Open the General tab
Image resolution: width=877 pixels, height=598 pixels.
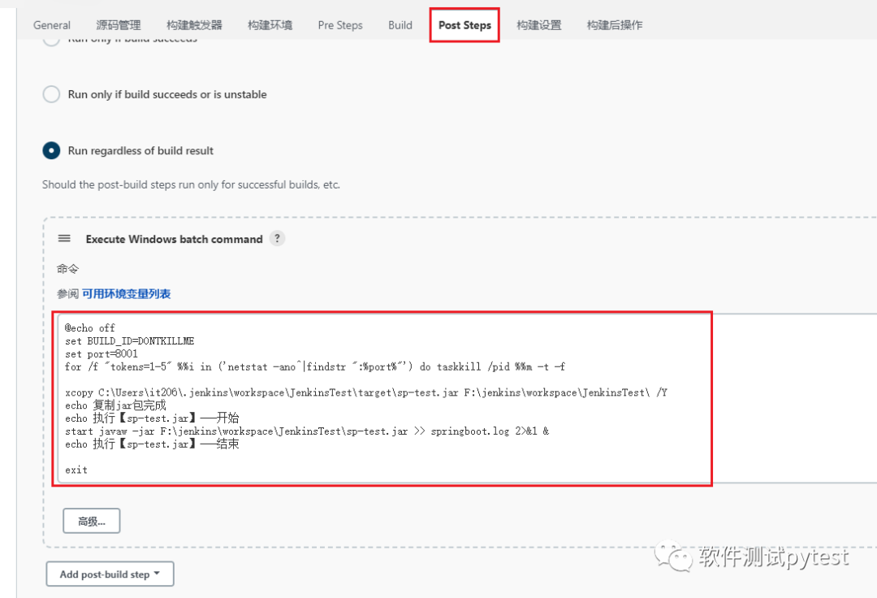[x=51, y=25]
